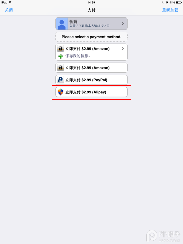
Task: Tap 如果这不是您本人请轻按这里 account link
Action: coord(89,26)
